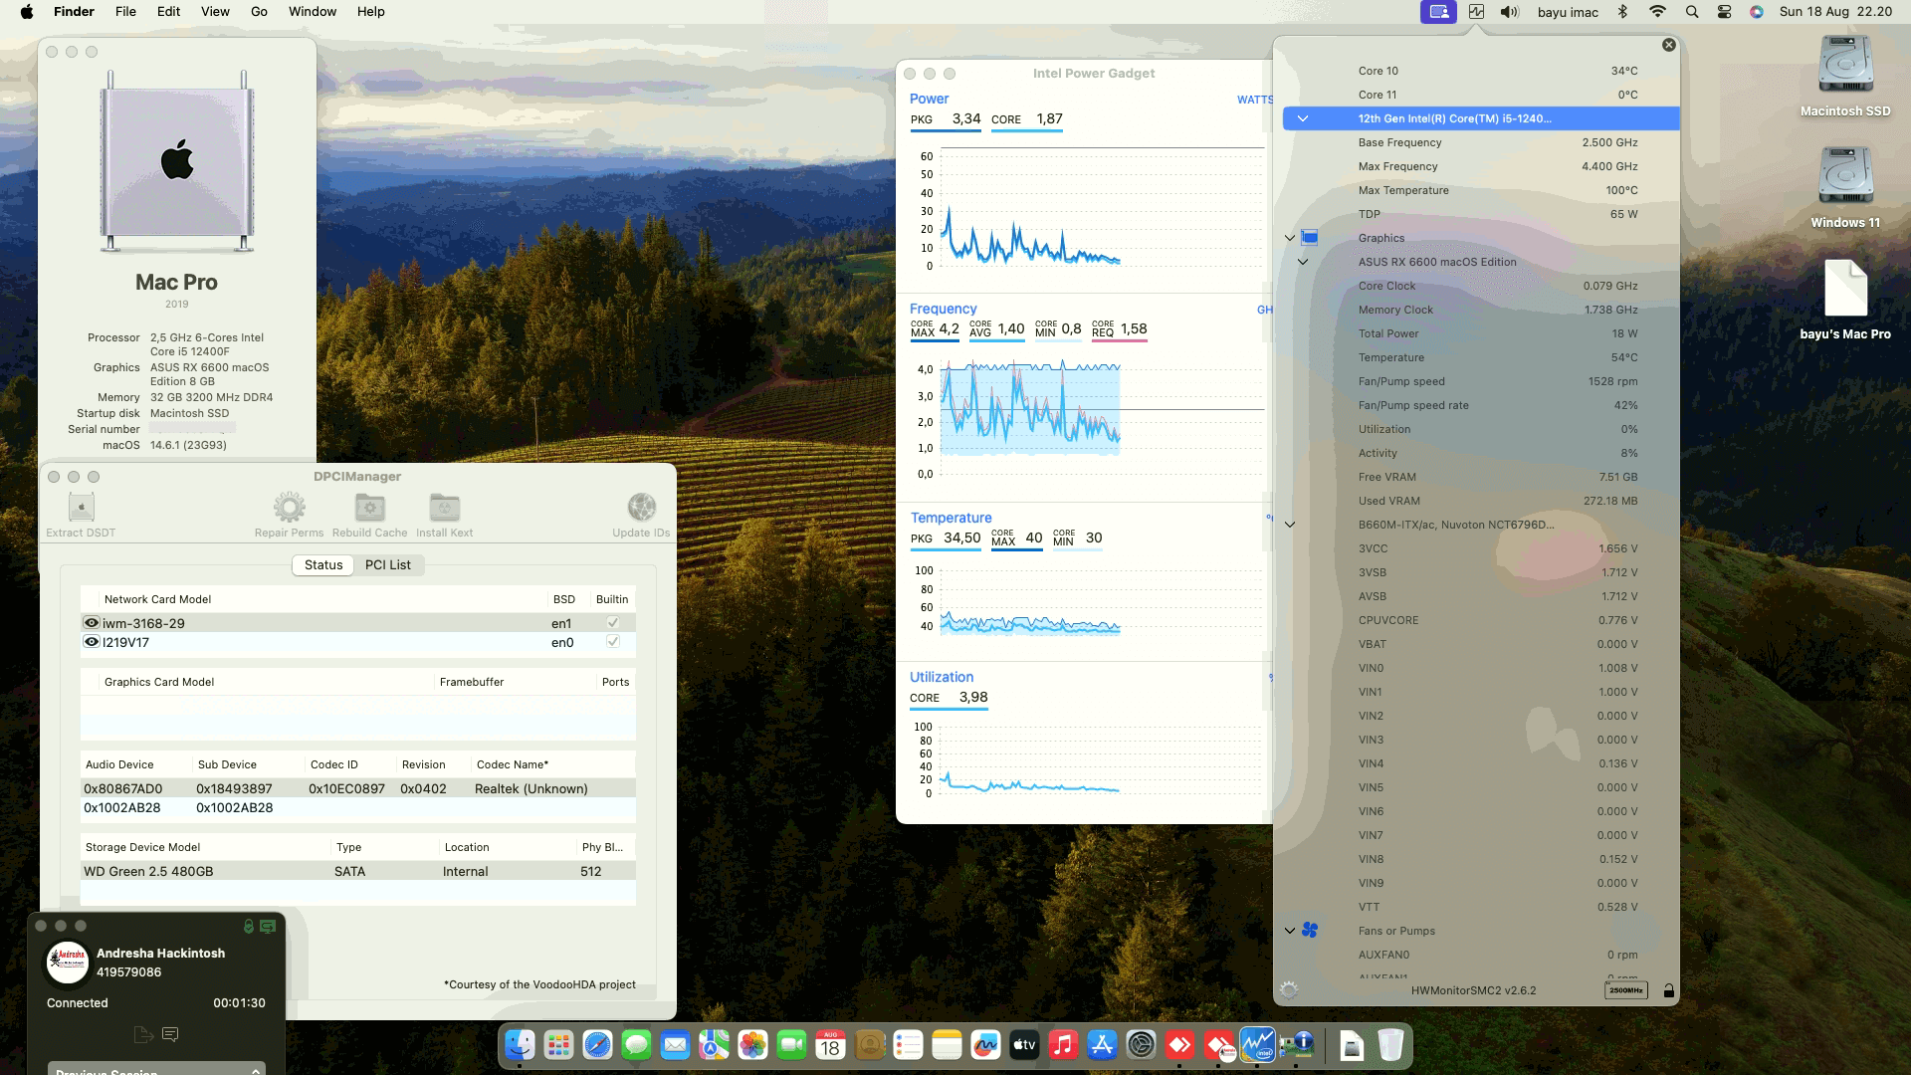Open the Go menu
The height and width of the screenshot is (1075, 1911).
coord(259,12)
